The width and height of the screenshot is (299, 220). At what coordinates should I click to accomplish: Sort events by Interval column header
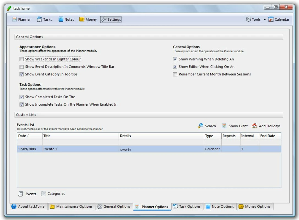[x=250, y=136]
